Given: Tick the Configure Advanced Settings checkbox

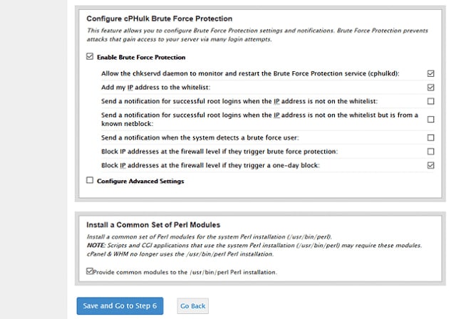Looking at the screenshot, I should coord(90,181).
